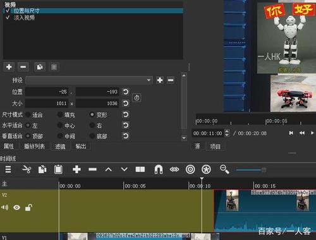Uncheck the 位置与尺寸 filter checkbox
Screen dimensions: 316x240
click(x=8, y=11)
